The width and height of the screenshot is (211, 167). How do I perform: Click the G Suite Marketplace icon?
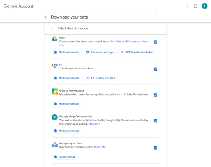55,92
